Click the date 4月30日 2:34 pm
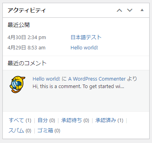 (27, 38)
